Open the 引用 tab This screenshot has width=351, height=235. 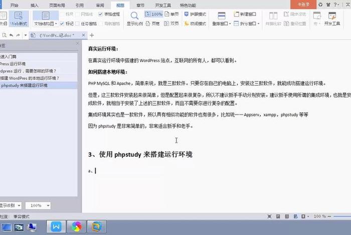click(x=79, y=5)
